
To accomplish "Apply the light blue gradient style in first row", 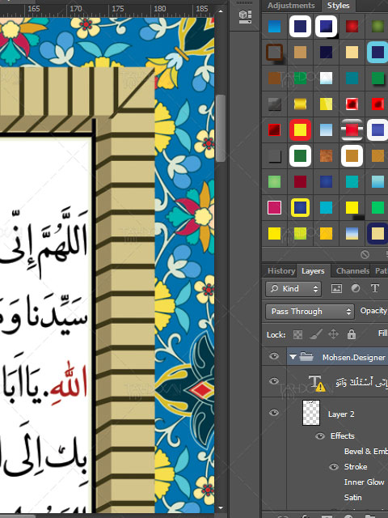I will coord(275,27).
